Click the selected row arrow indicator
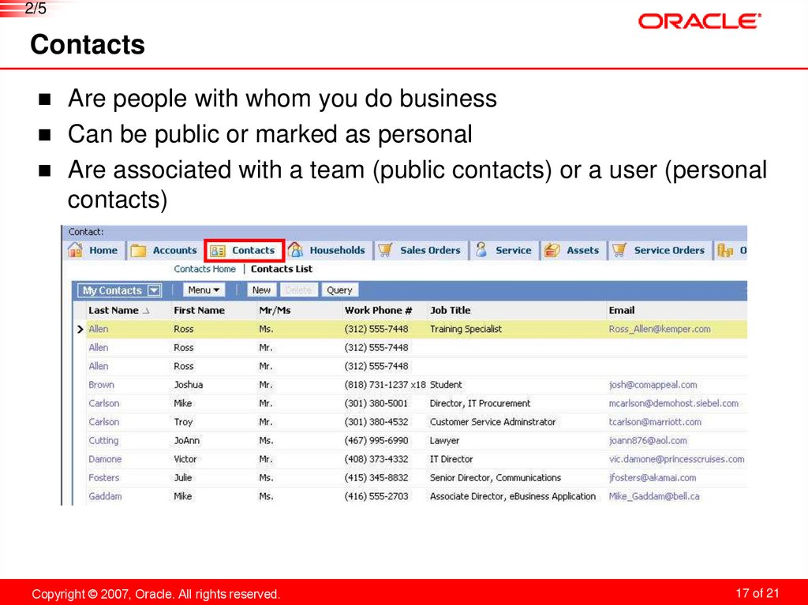 tap(80, 329)
